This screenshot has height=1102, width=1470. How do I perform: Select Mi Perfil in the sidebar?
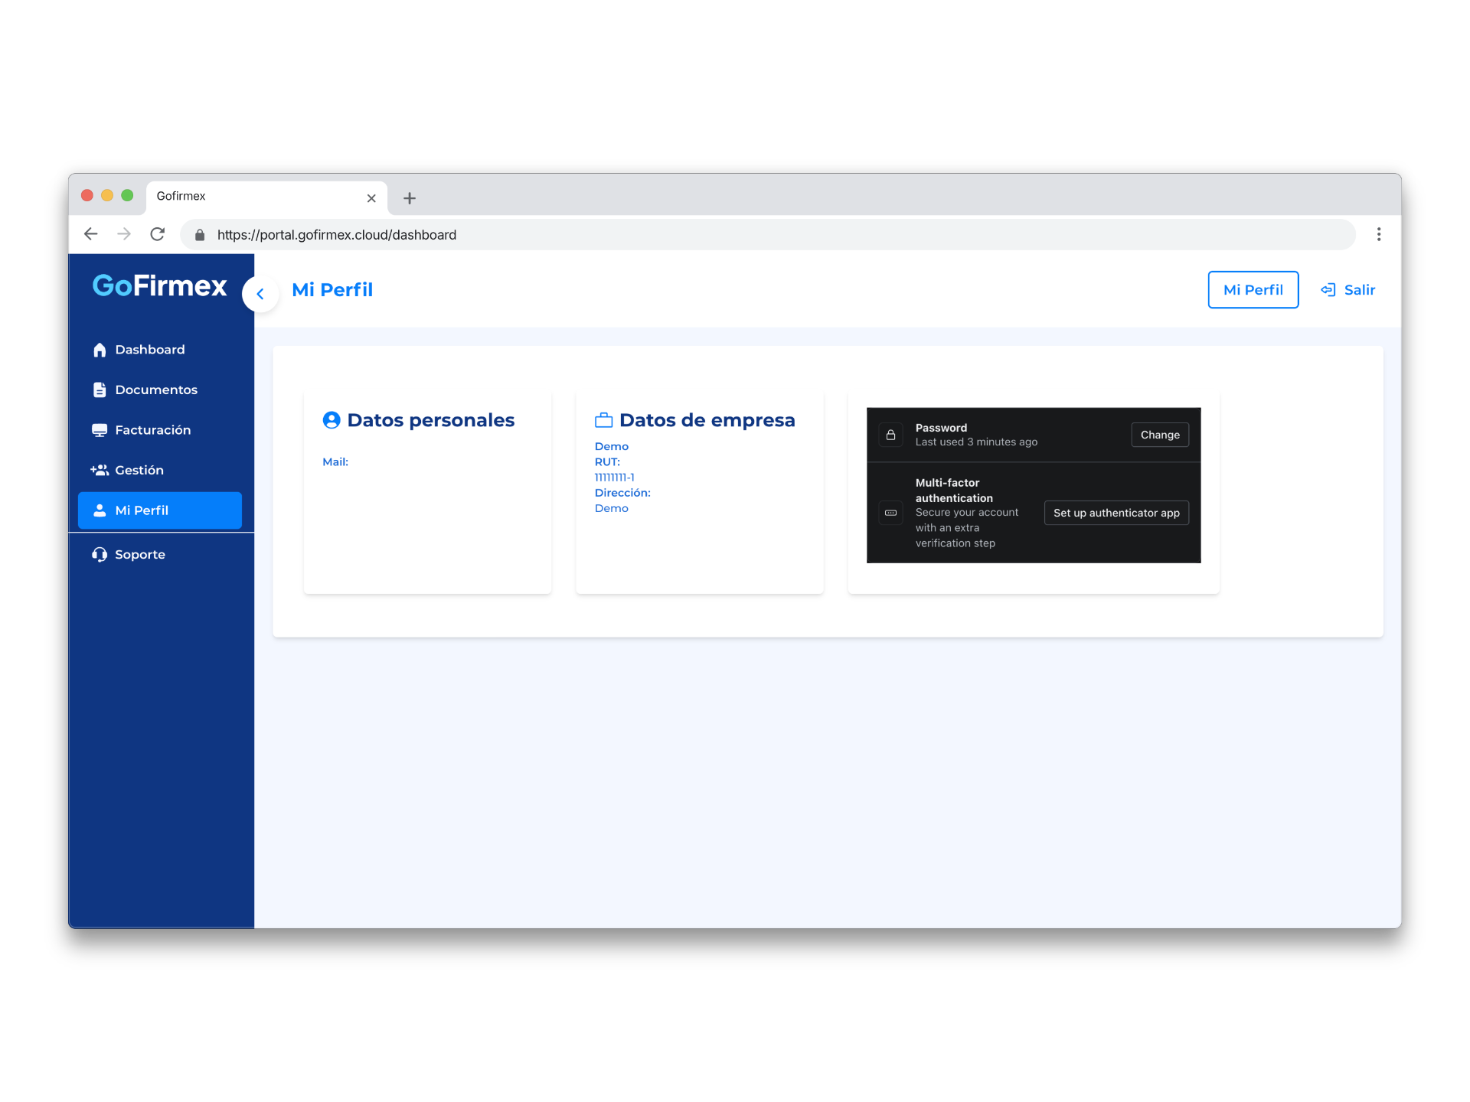(x=159, y=510)
